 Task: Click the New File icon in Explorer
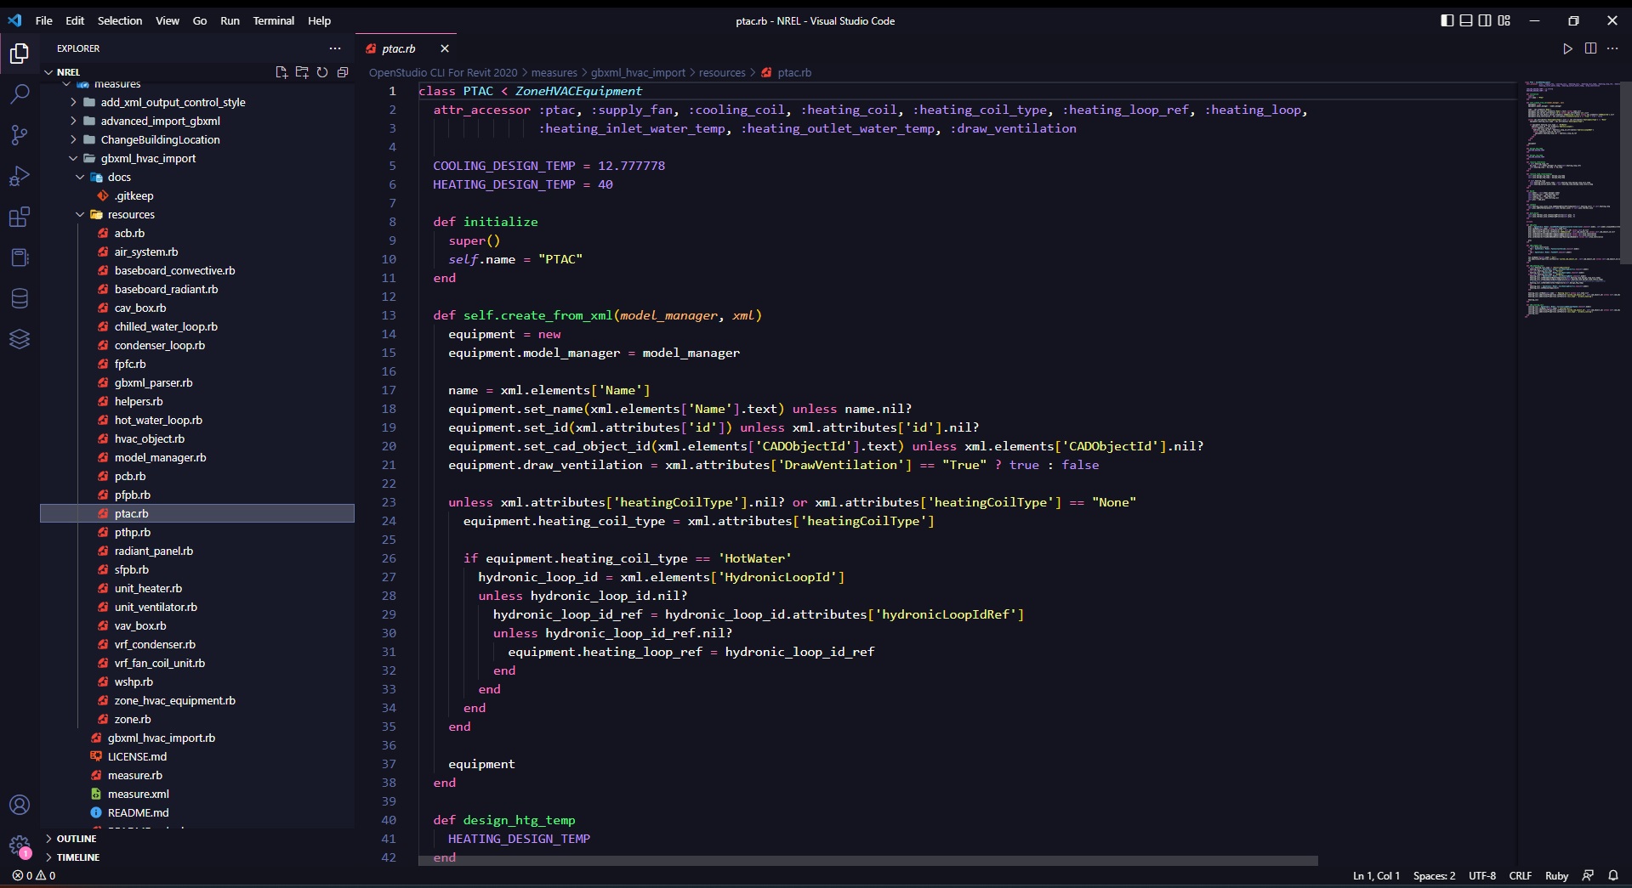click(281, 72)
